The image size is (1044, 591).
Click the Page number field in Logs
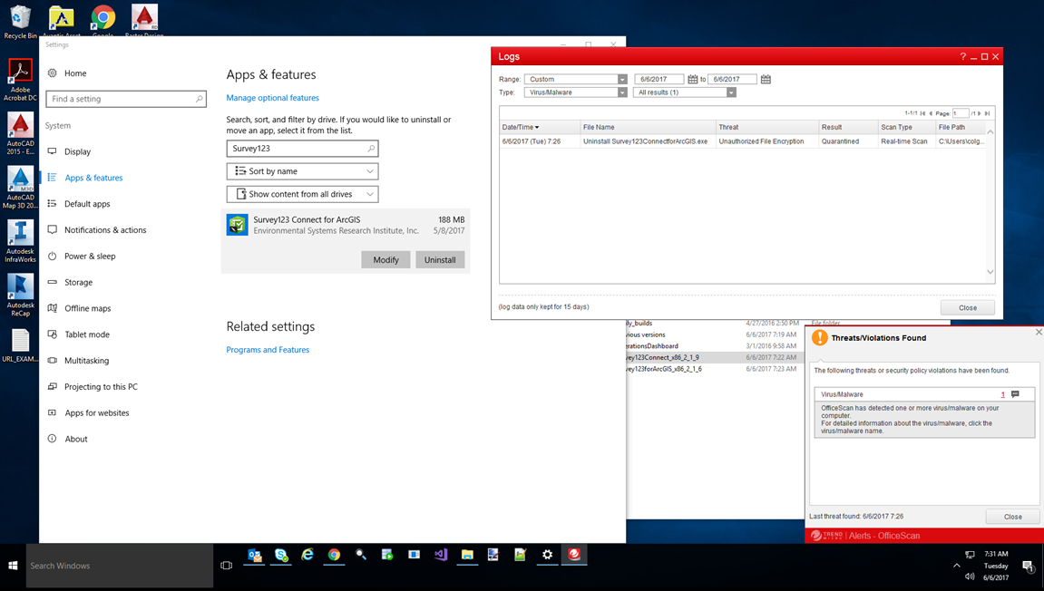961,113
